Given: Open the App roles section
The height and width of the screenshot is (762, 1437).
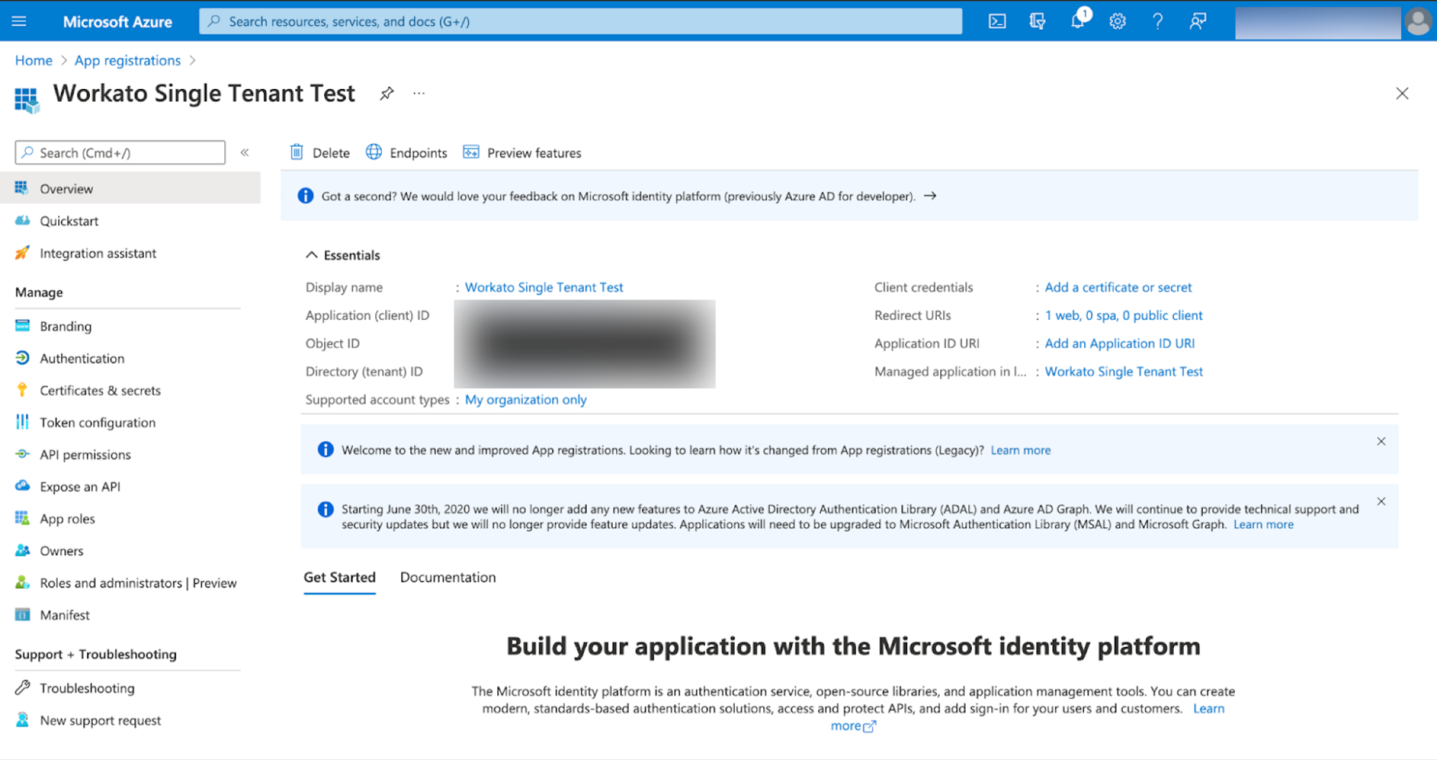Looking at the screenshot, I should [67, 518].
